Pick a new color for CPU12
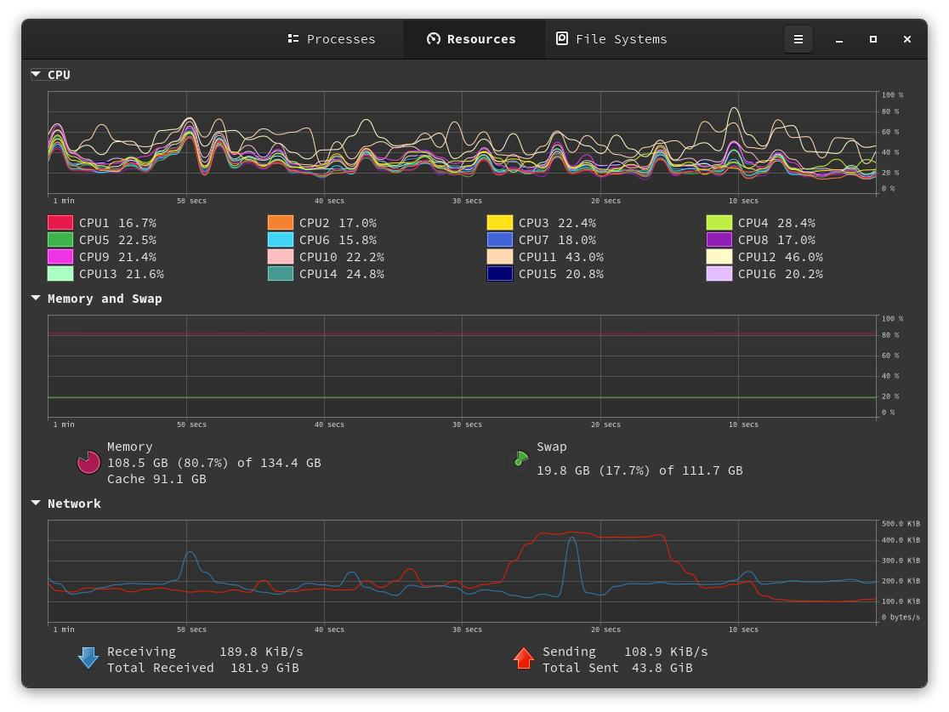This screenshot has width=949, height=712. pos(719,257)
